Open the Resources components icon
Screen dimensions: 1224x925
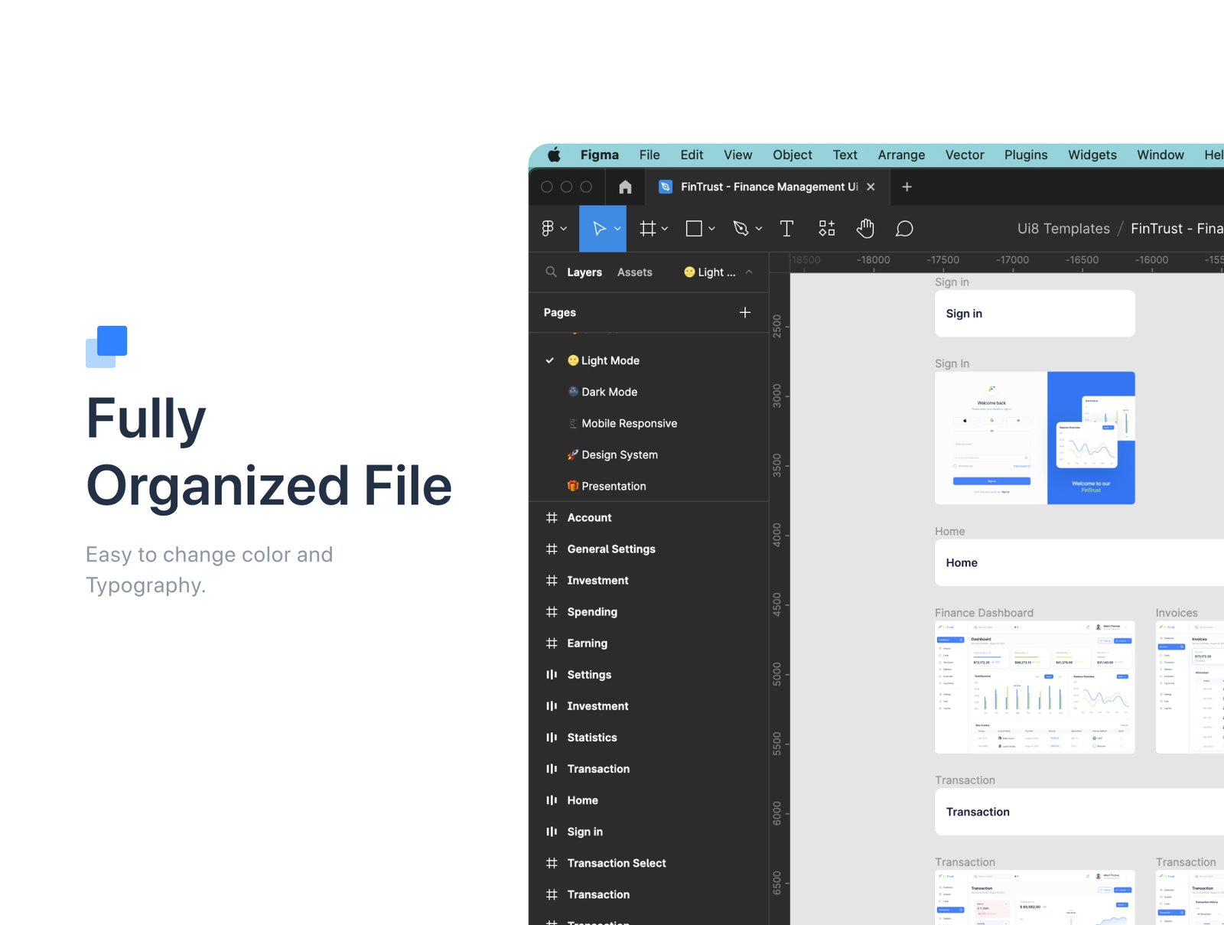827,229
